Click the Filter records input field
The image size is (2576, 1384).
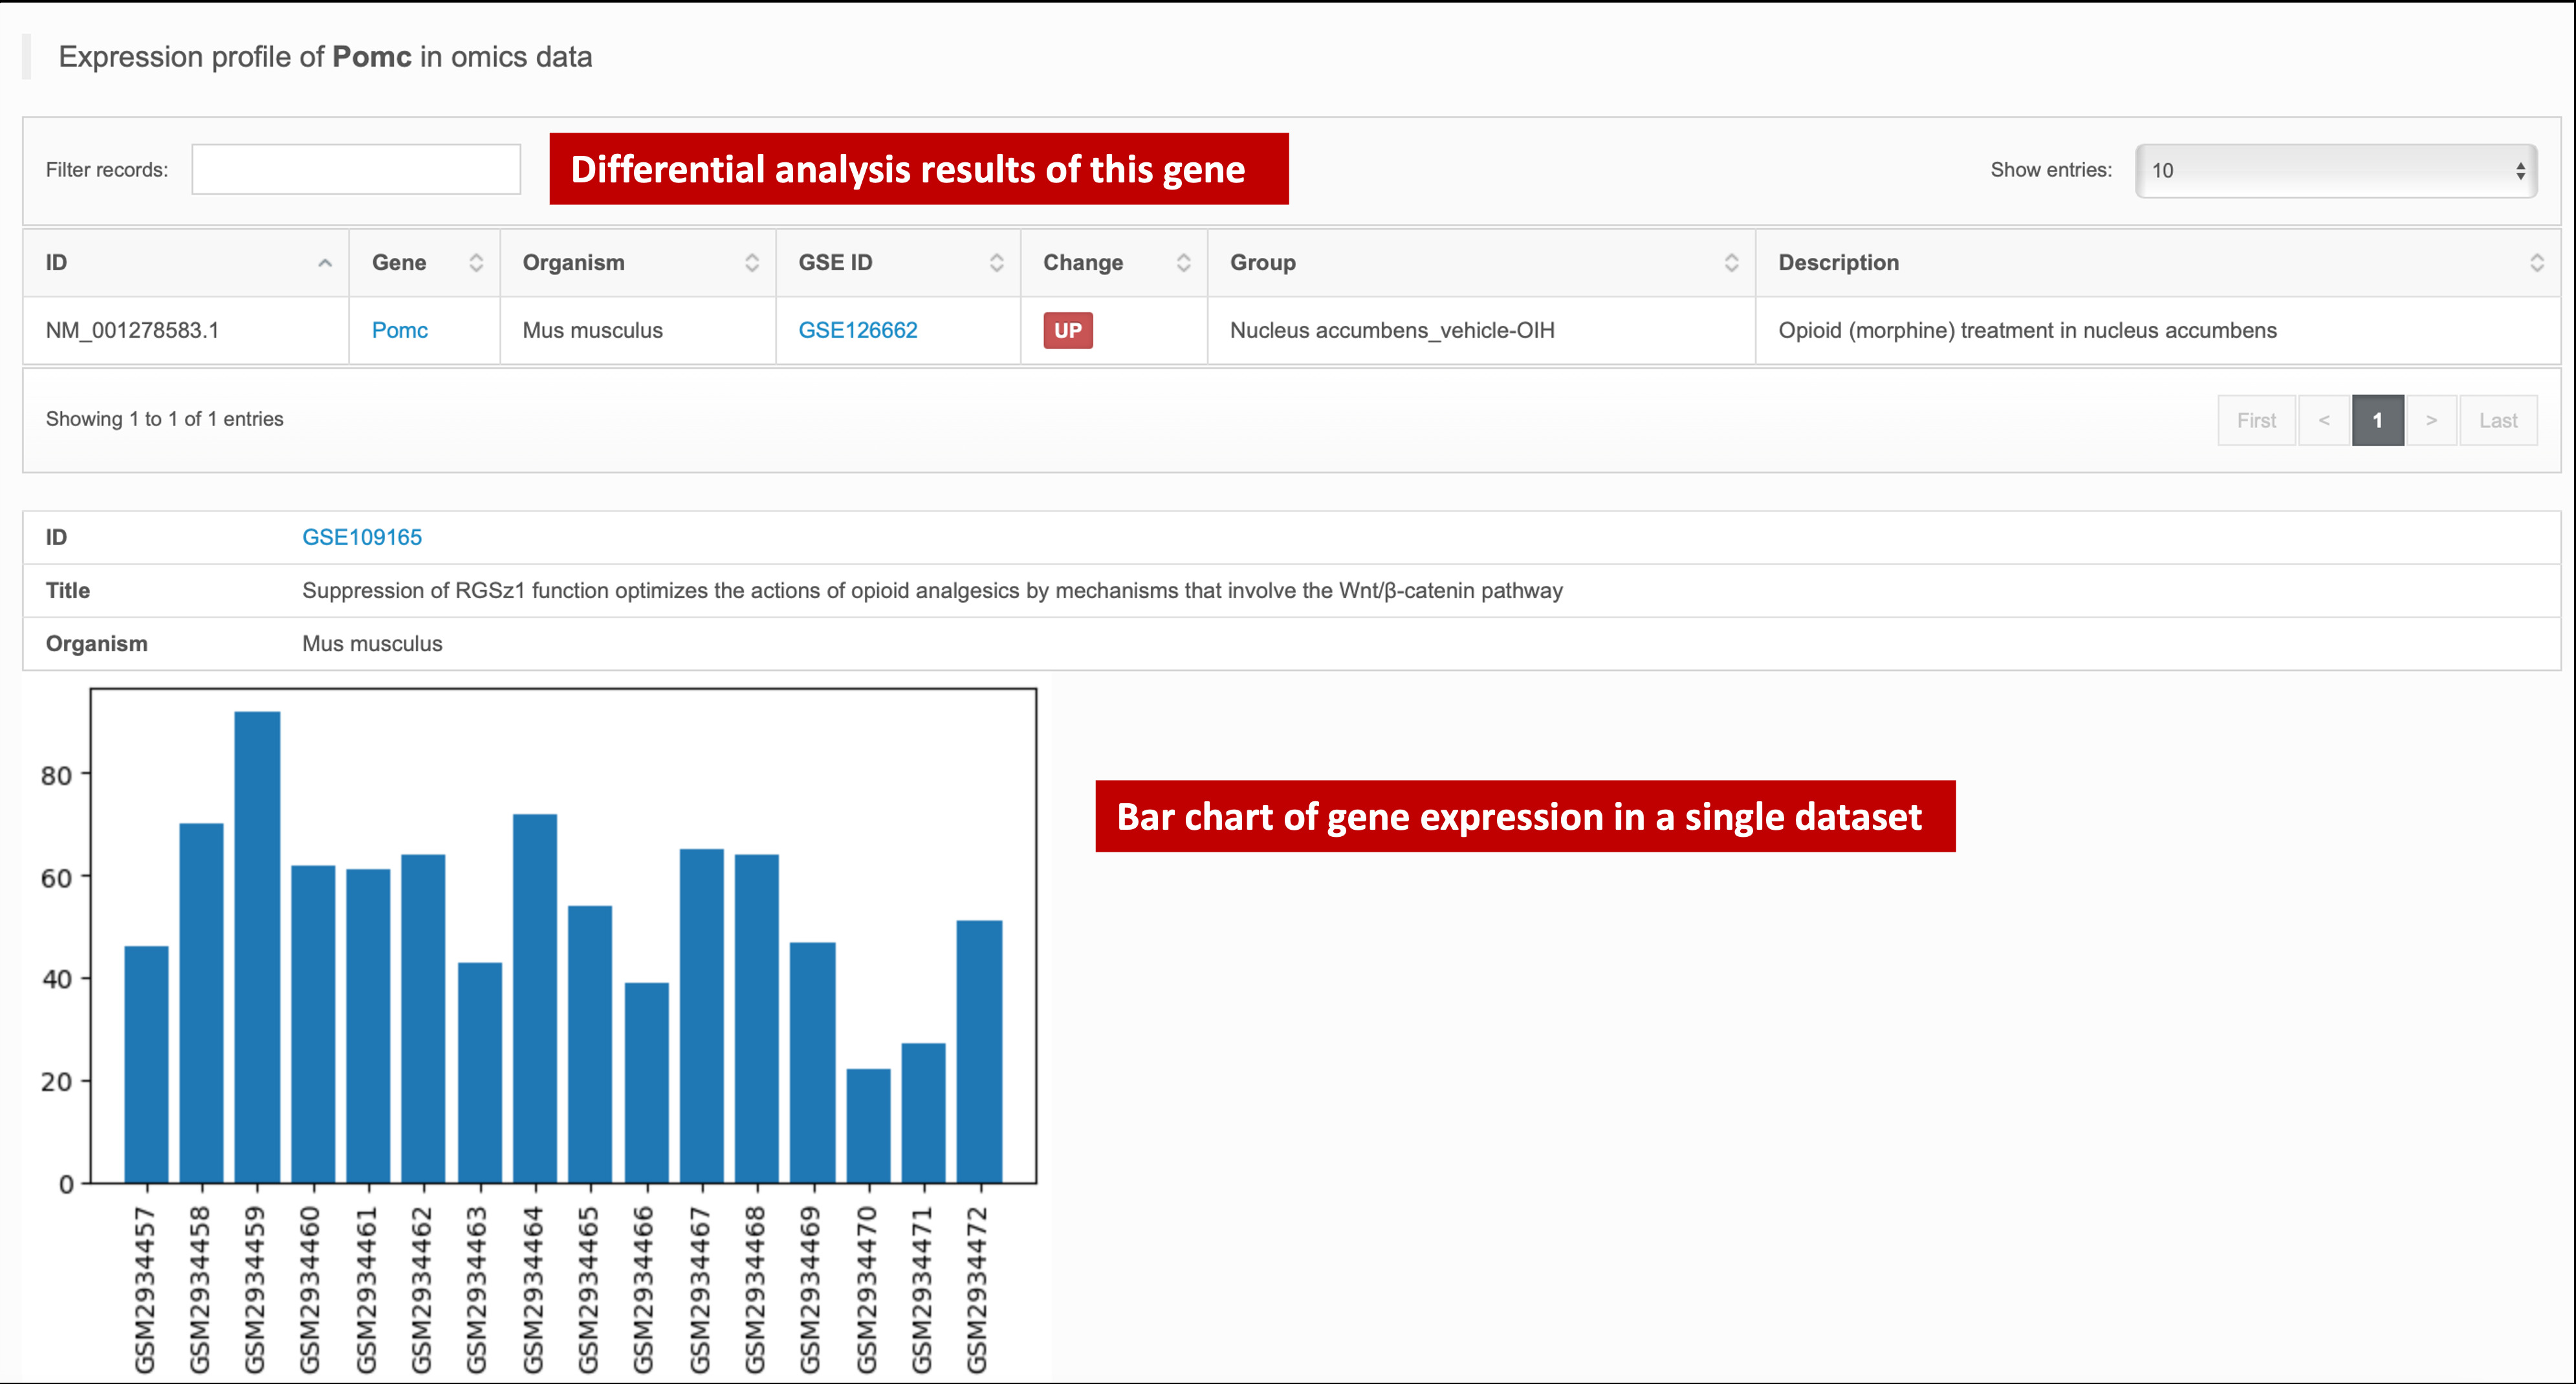(x=356, y=170)
